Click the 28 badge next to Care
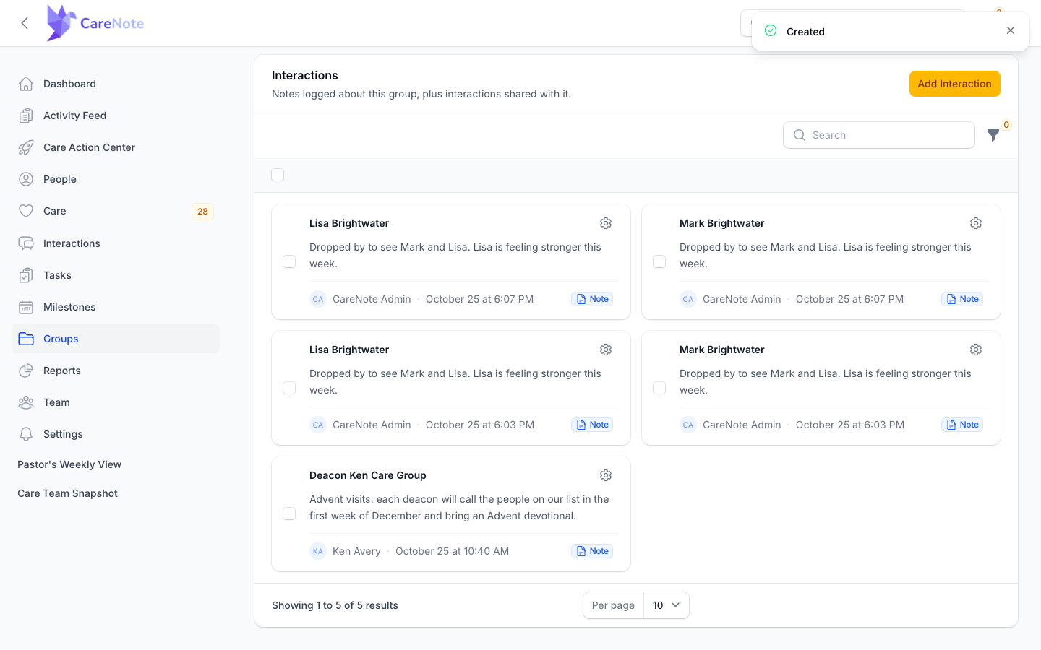 click(202, 212)
